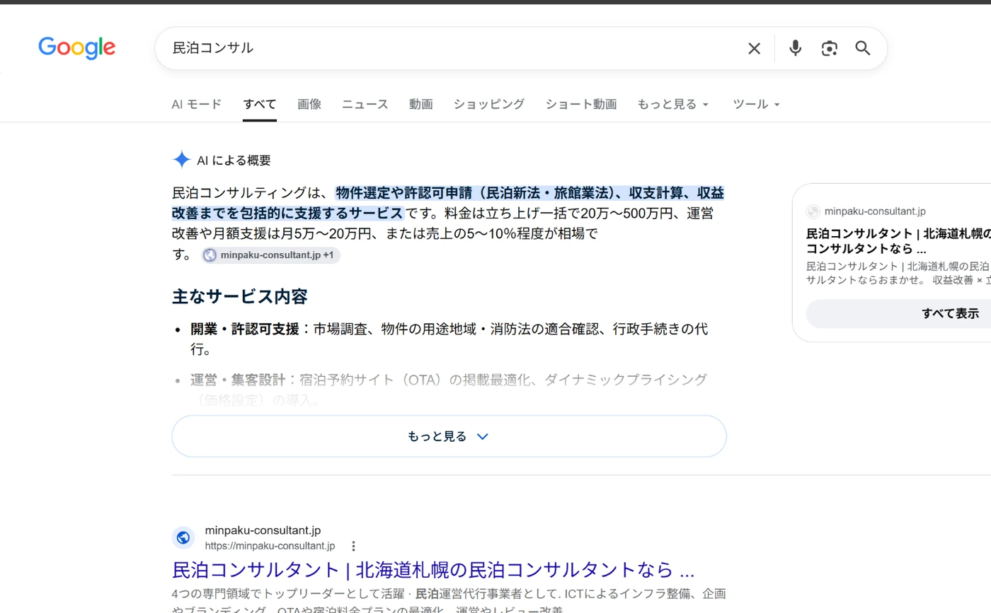Click the globe favicon of minpaku-consultant.jp result

183,538
